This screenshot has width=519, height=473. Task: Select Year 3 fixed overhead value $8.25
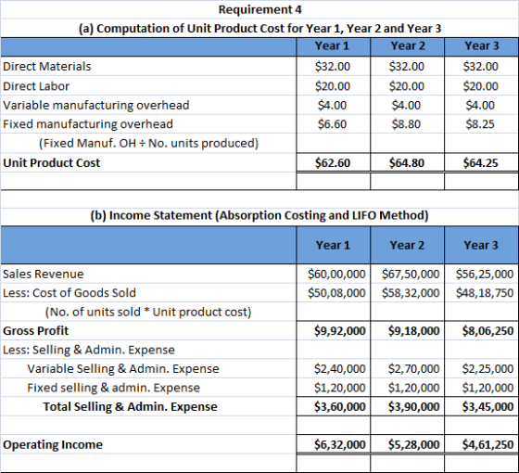tap(480, 124)
